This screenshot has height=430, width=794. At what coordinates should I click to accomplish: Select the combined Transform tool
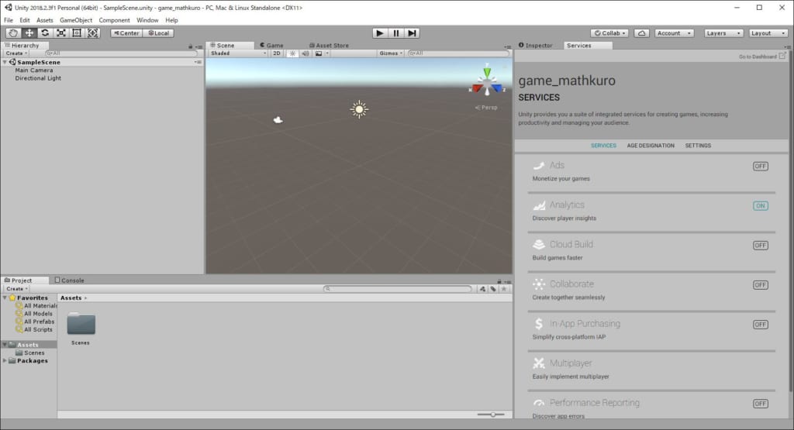click(x=93, y=33)
